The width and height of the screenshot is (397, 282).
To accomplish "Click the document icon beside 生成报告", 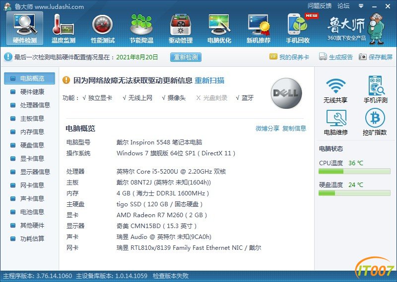I will pos(323,56).
